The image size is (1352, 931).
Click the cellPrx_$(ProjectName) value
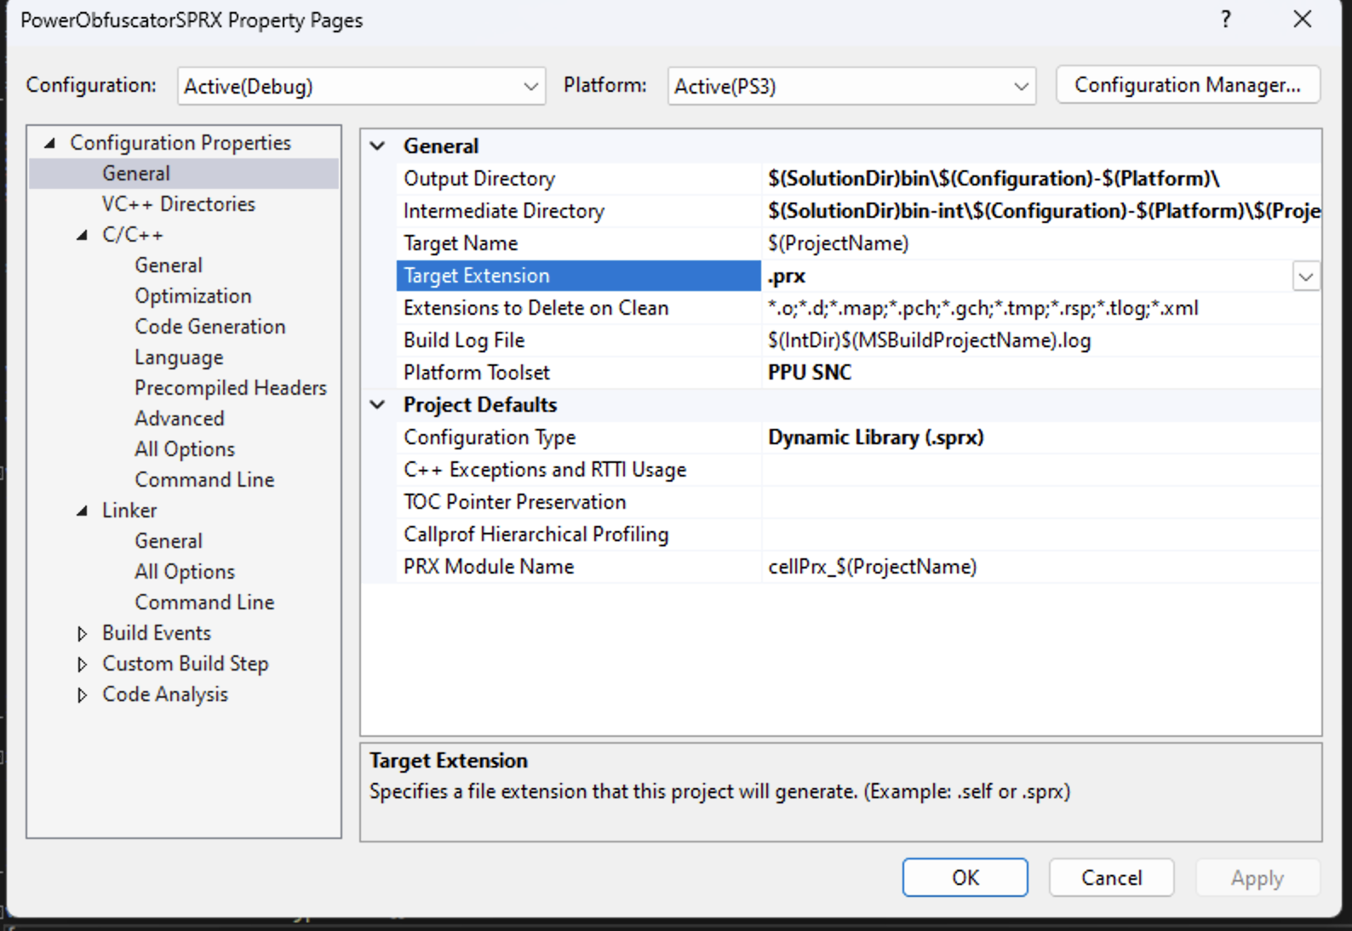pos(873,567)
